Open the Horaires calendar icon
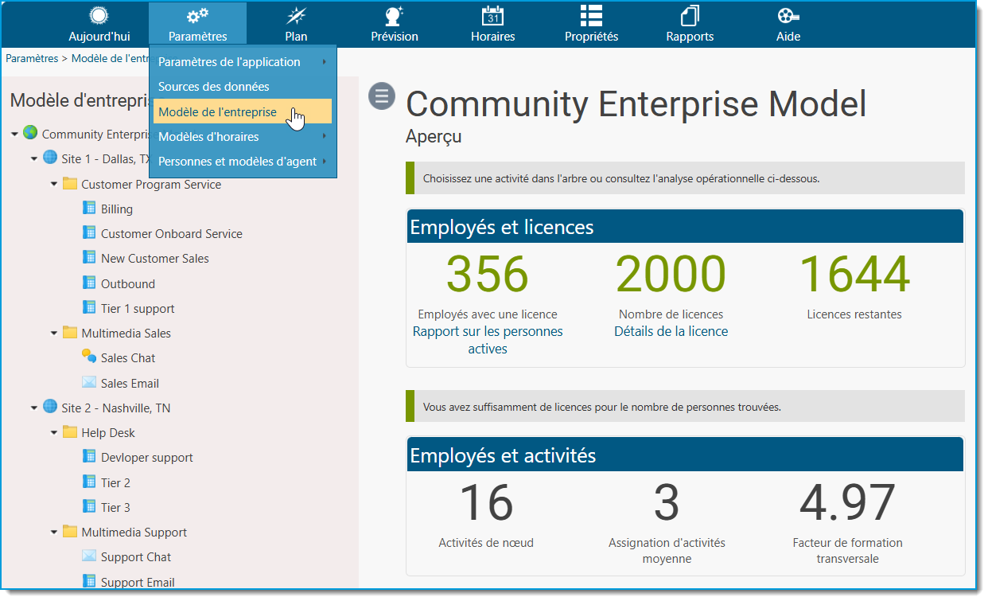Screen dimensions: 988x601 492,16
